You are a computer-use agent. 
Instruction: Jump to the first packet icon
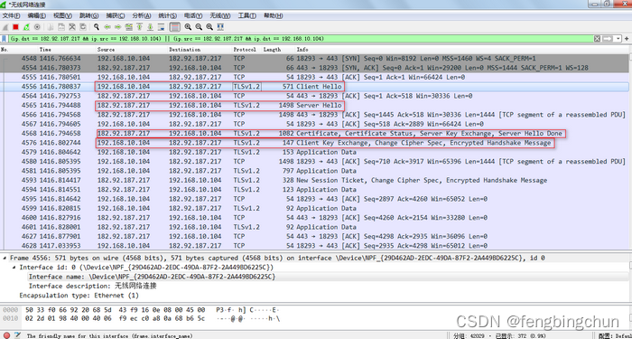(x=139, y=27)
